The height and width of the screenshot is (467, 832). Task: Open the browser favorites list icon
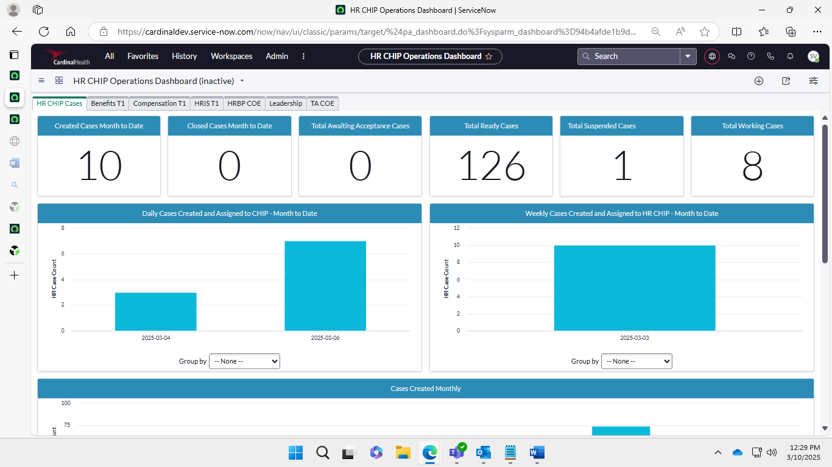tap(764, 32)
